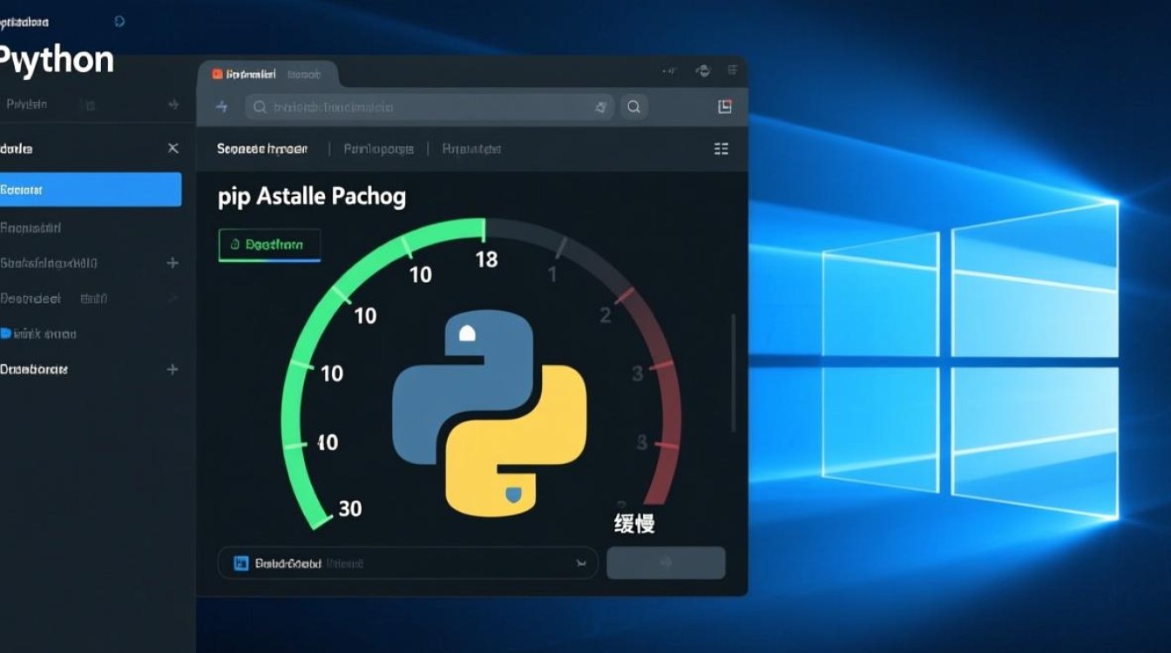The height and width of the screenshot is (653, 1171).
Task: Open the search magnifier icon beside address bar
Action: pyautogui.click(x=633, y=106)
